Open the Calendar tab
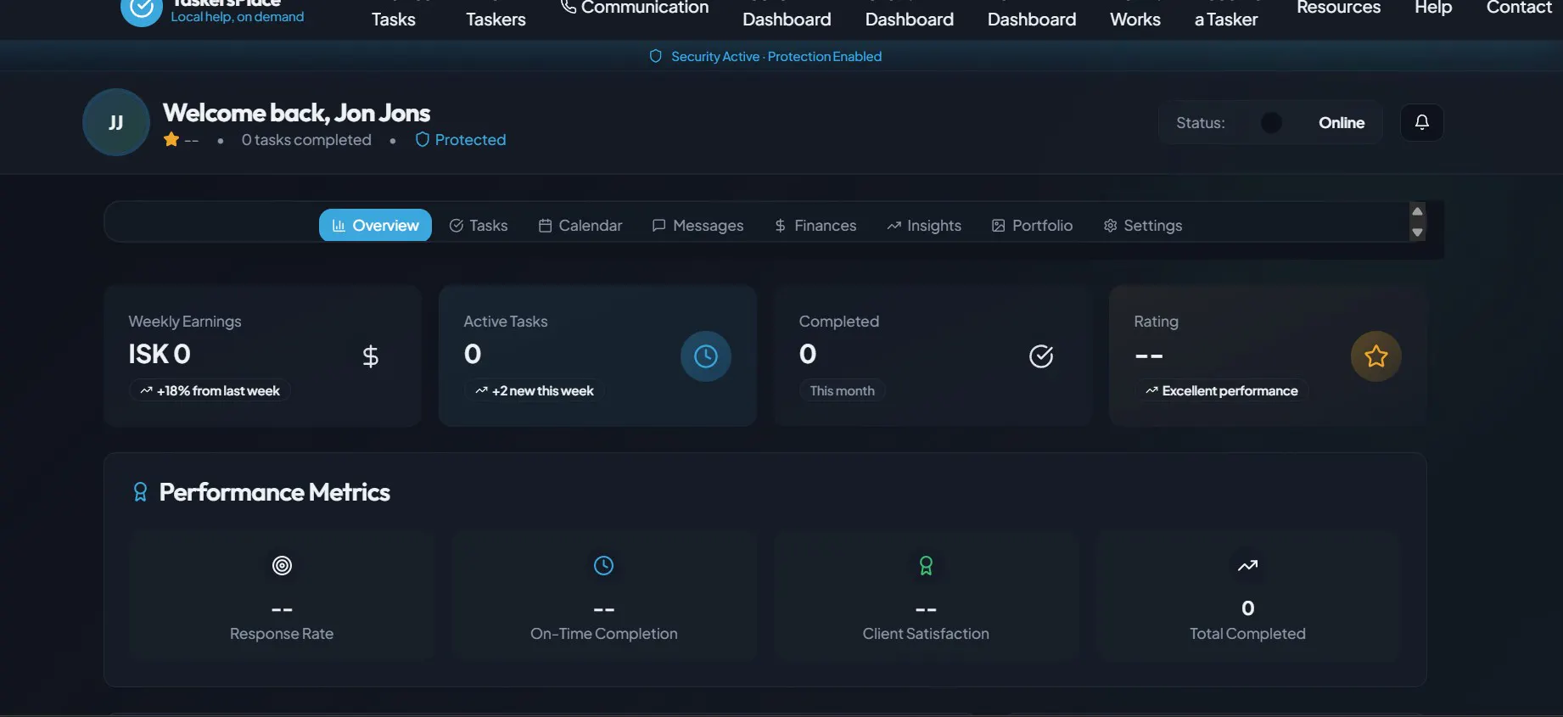The image size is (1563, 717). click(580, 225)
